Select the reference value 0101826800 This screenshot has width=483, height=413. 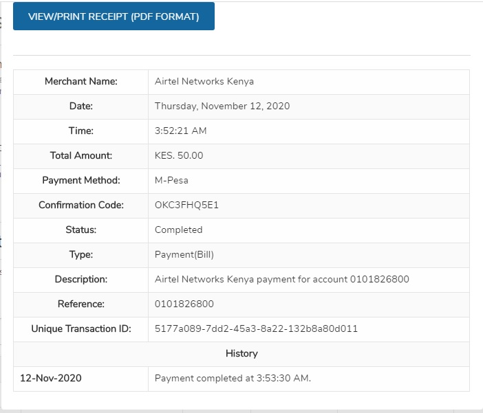coord(184,304)
